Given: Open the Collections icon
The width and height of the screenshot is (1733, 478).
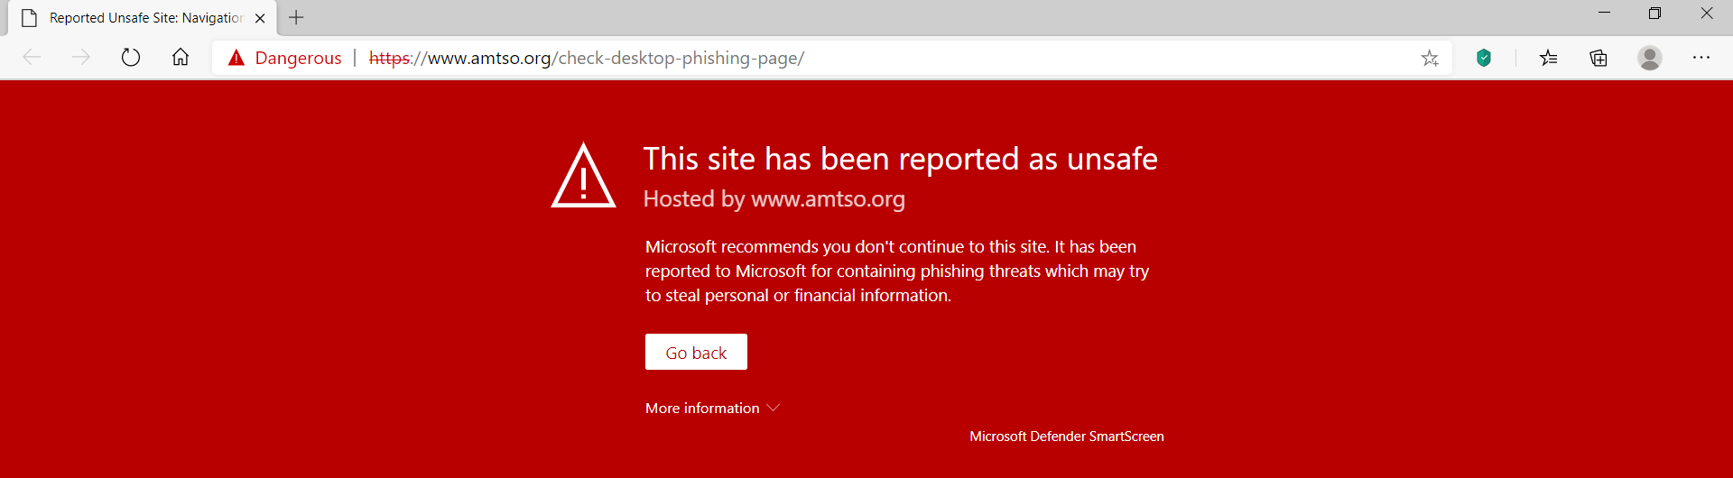Looking at the screenshot, I should point(1599,58).
